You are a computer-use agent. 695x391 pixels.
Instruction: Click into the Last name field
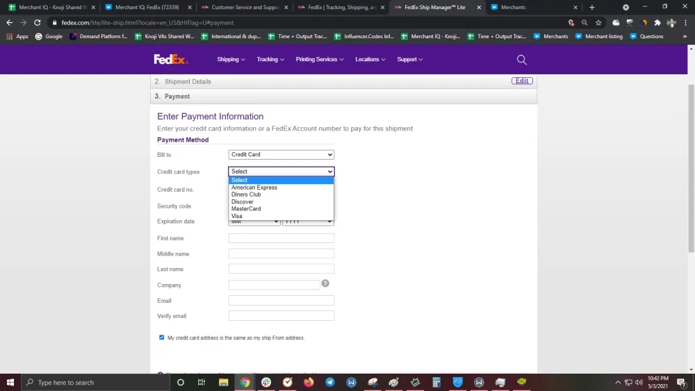(x=281, y=269)
